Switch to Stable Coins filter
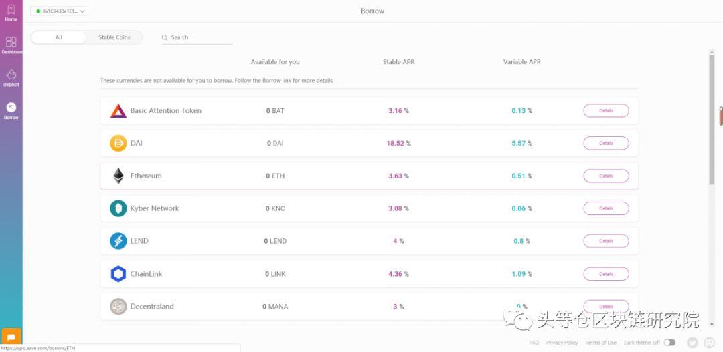The image size is (723, 352). (114, 37)
